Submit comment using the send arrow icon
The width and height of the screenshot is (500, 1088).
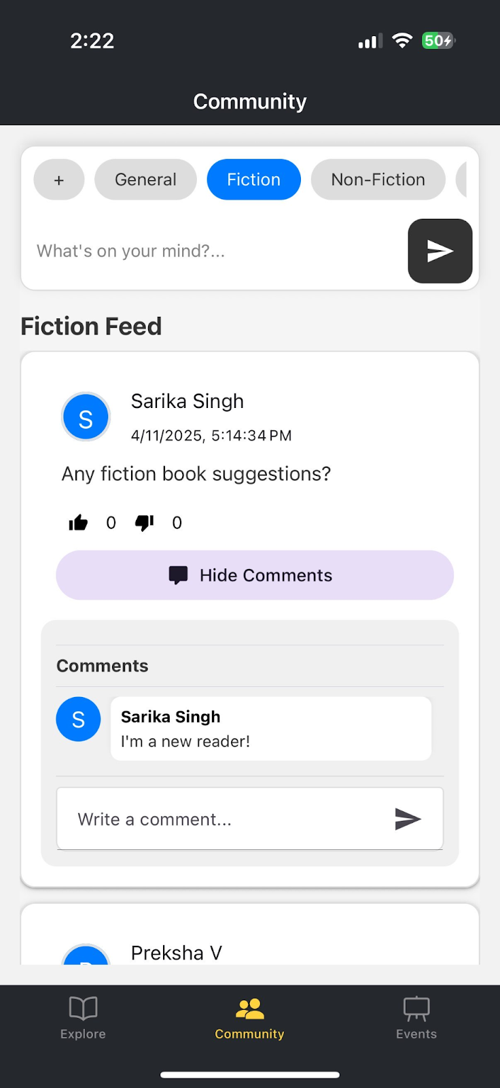408,819
